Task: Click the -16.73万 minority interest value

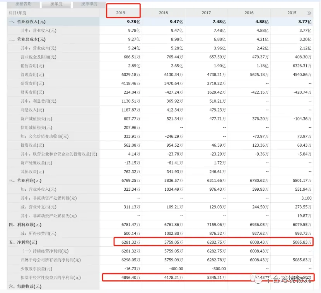Action: [132, 269]
